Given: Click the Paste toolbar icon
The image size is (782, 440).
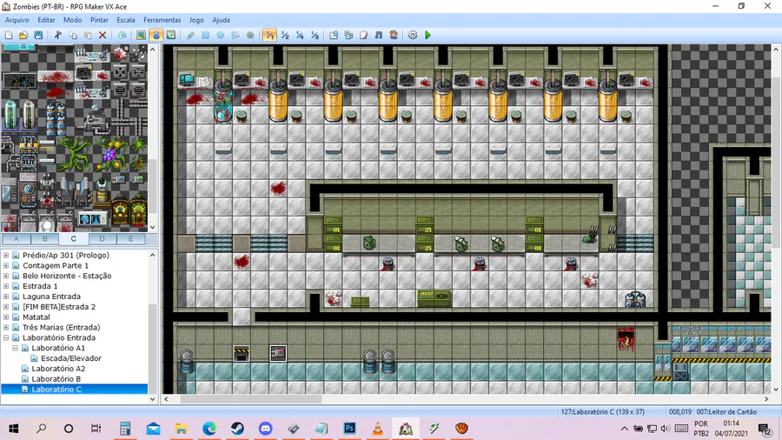Looking at the screenshot, I should 88,35.
